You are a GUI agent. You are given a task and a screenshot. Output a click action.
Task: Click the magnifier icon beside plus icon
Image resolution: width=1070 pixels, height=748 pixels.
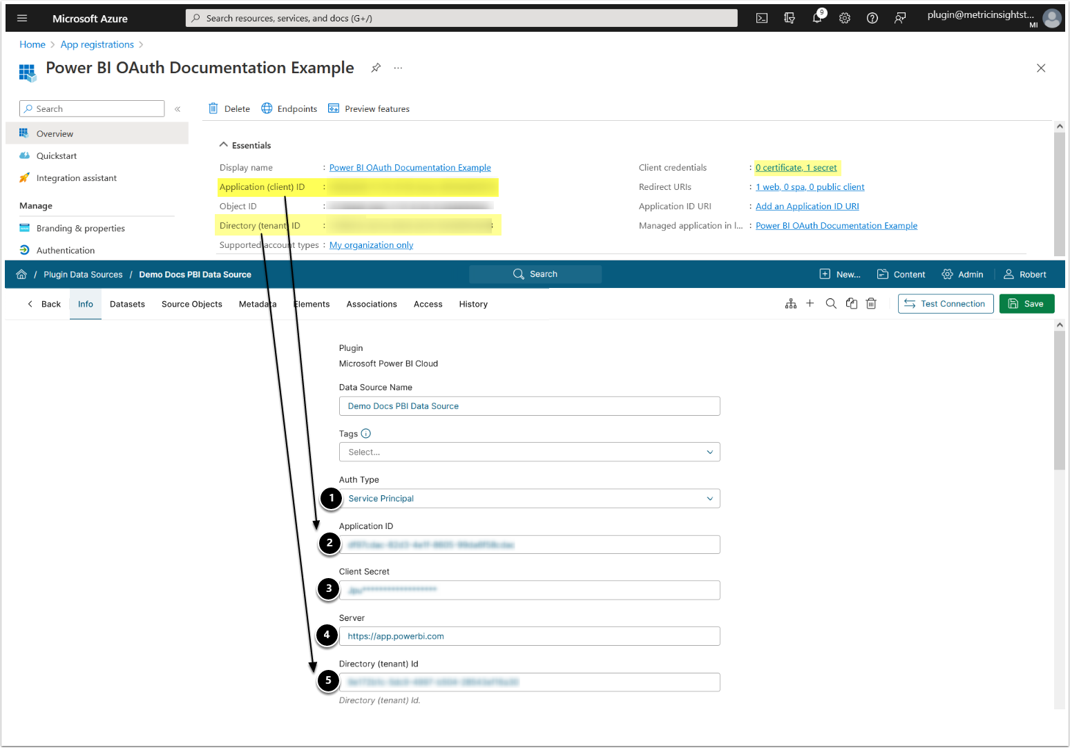[x=831, y=304]
